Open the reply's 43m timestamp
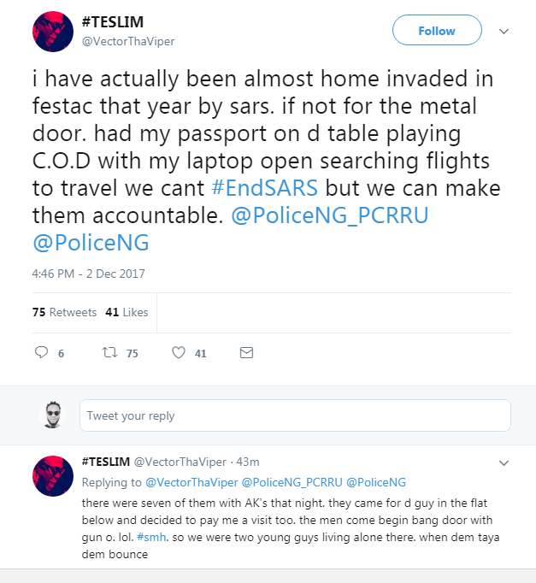The width and height of the screenshot is (536, 583). pyautogui.click(x=247, y=462)
